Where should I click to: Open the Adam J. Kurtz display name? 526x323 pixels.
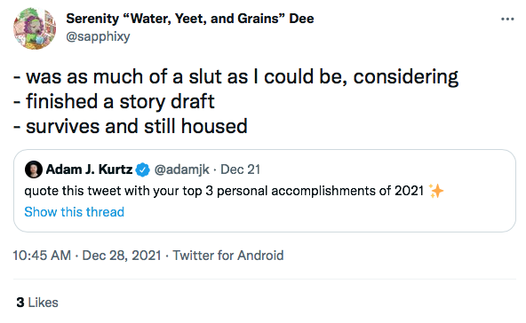coord(89,169)
